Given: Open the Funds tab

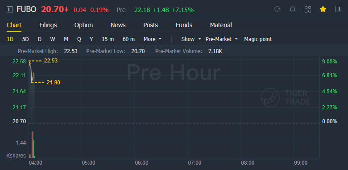Looking at the screenshot, I should [x=184, y=25].
